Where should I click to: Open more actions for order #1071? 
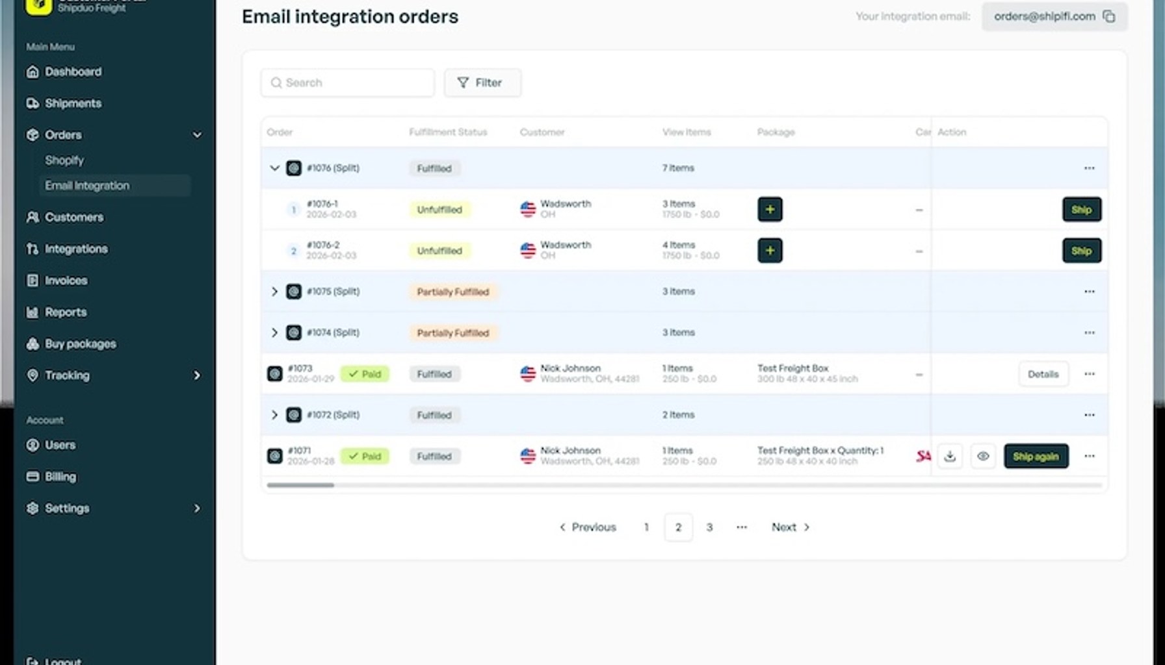[1090, 457]
